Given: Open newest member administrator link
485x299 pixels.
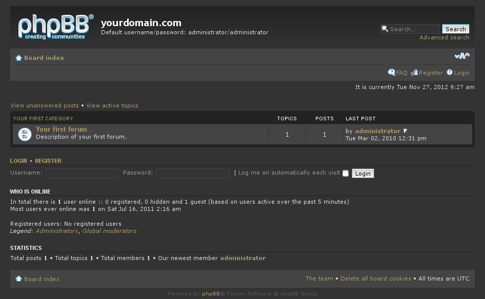Looking at the screenshot, I should pyautogui.click(x=243, y=258).
